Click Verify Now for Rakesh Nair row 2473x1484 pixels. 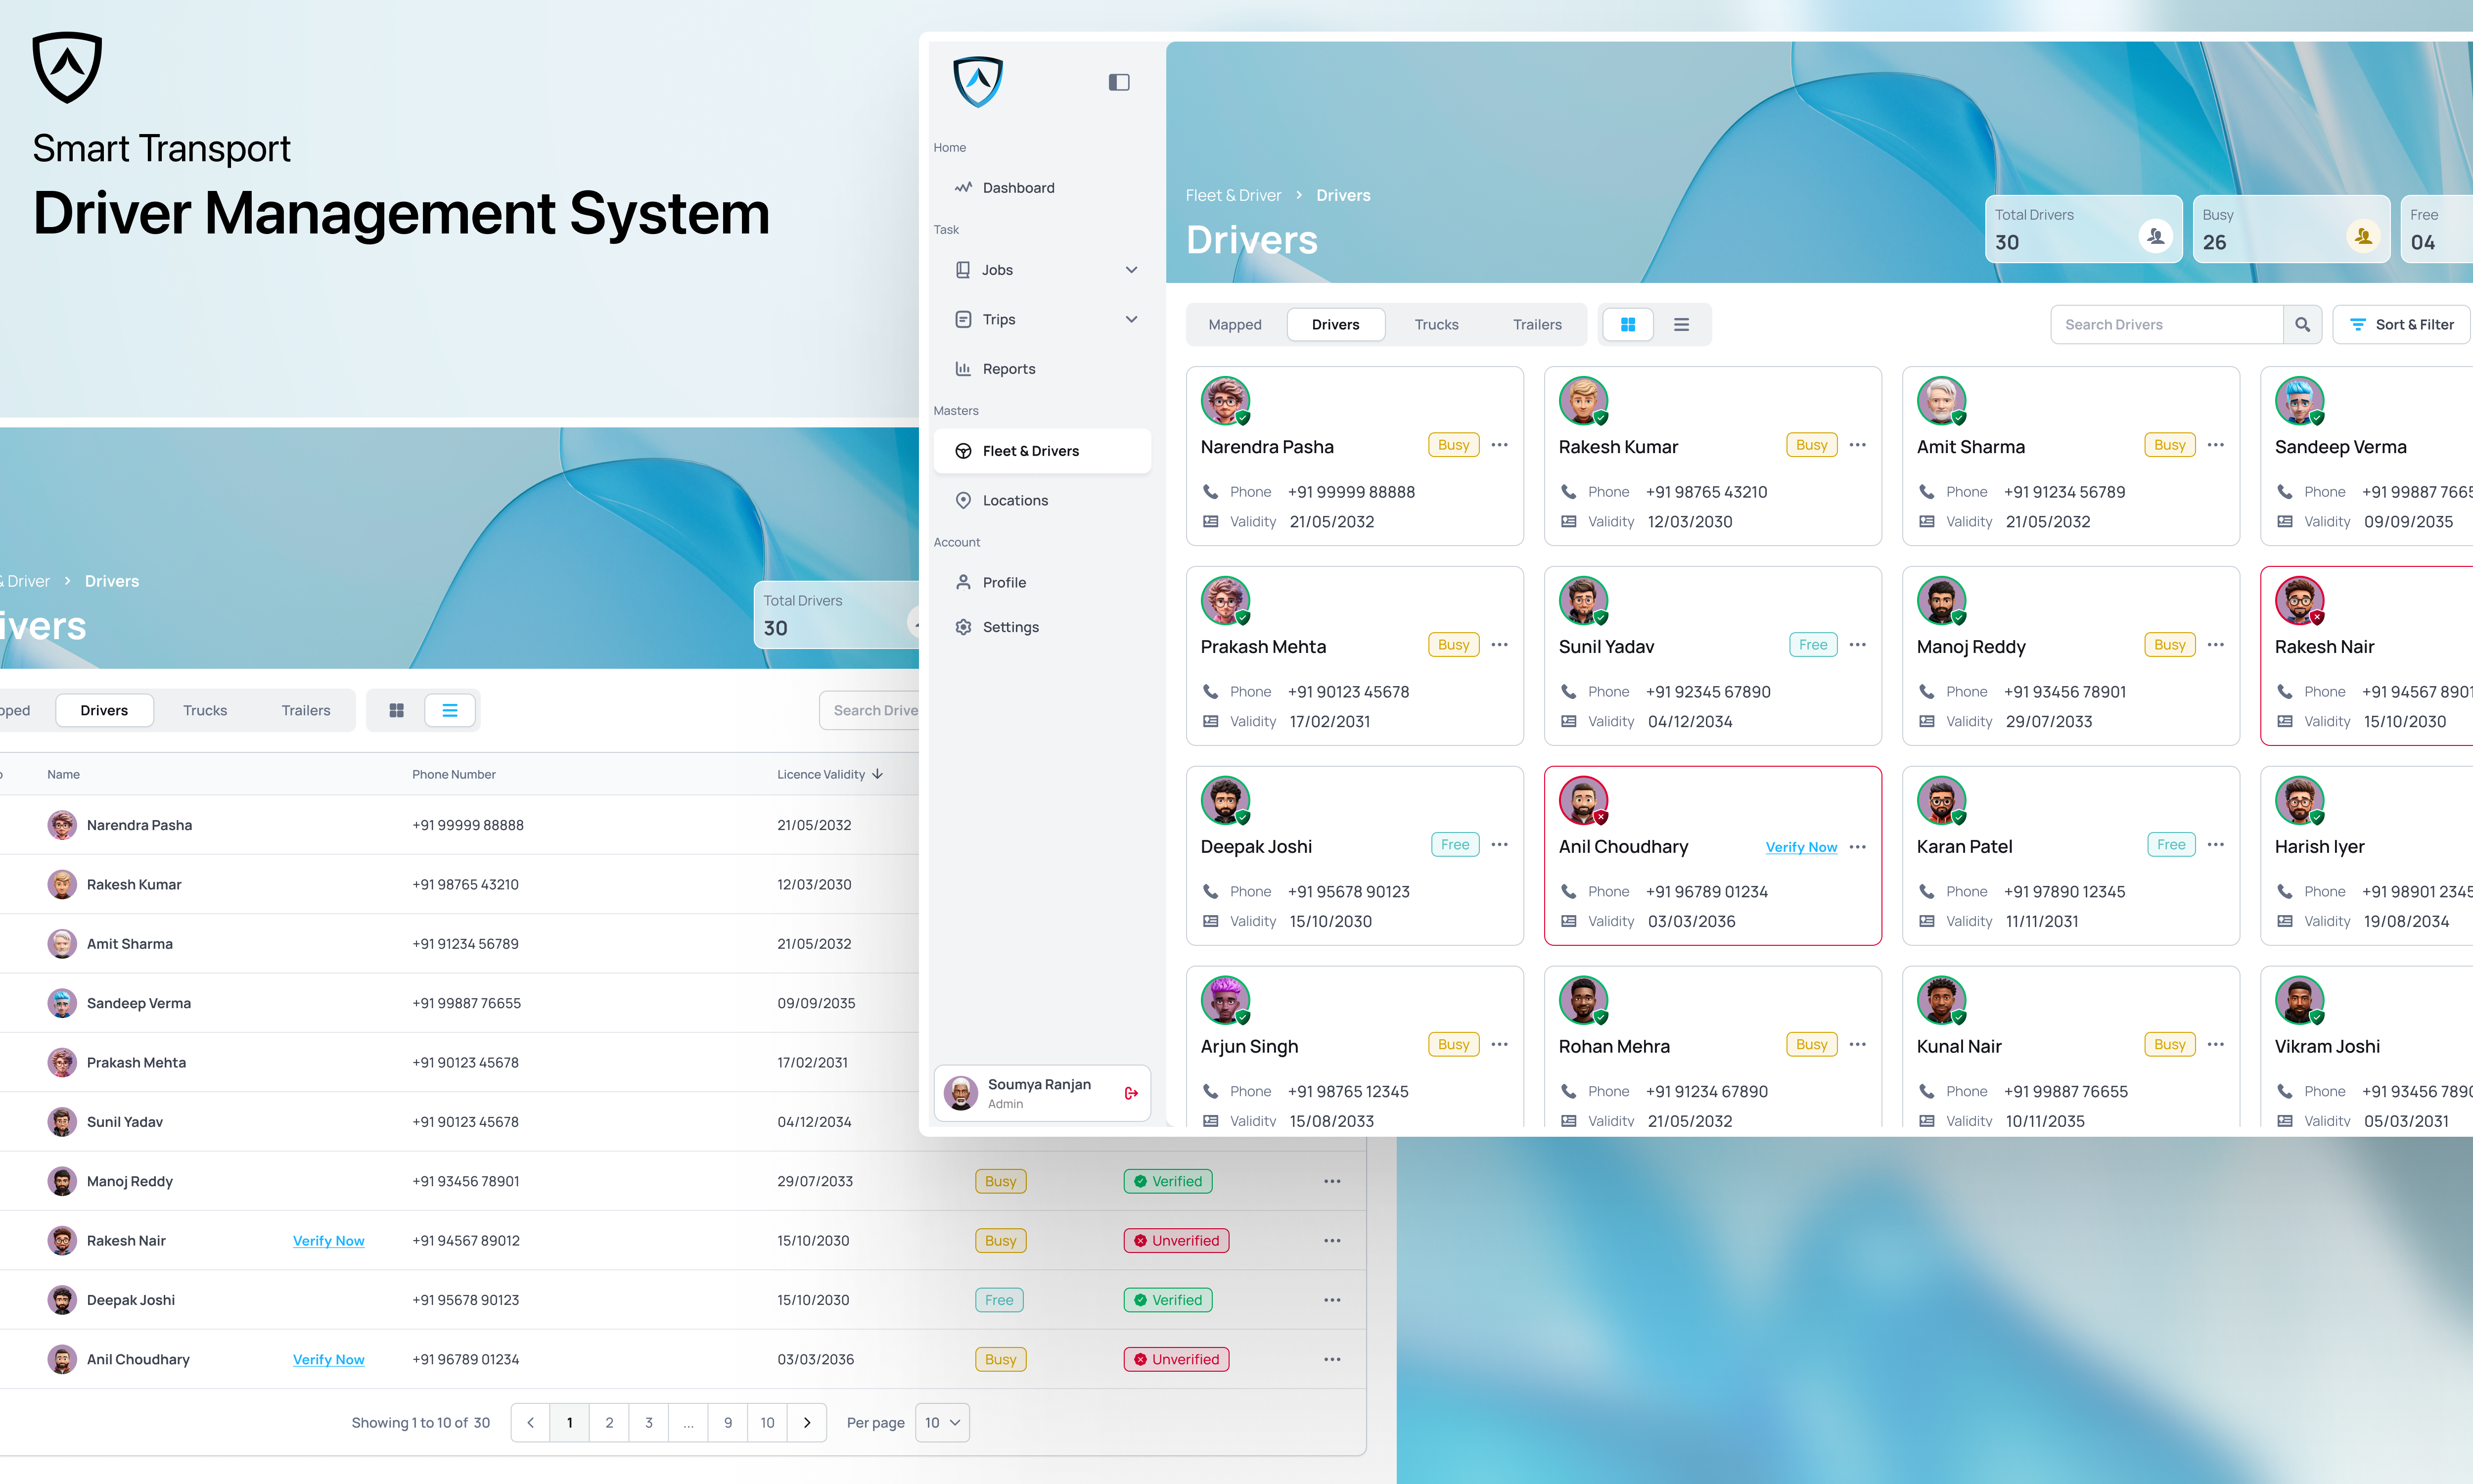[x=328, y=1241]
